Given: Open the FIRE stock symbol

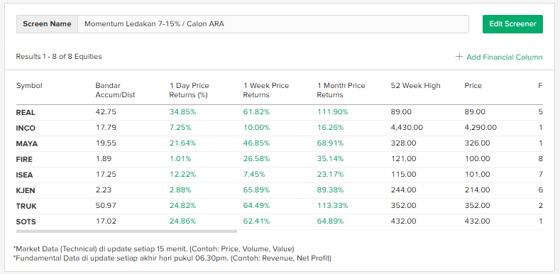Looking at the screenshot, I should click(24, 159).
